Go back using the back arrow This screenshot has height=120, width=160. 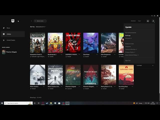[x=31, y=21]
